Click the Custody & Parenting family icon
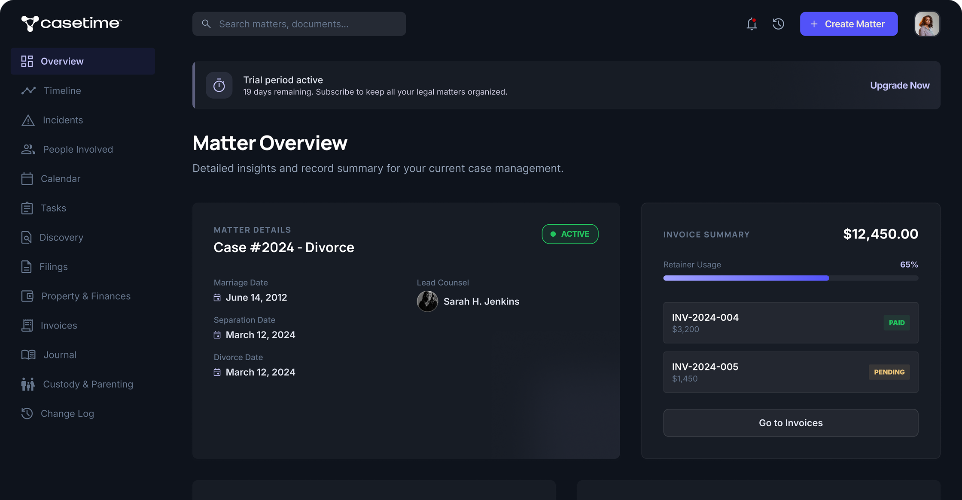Screen dimensions: 962x500 (x=27, y=384)
